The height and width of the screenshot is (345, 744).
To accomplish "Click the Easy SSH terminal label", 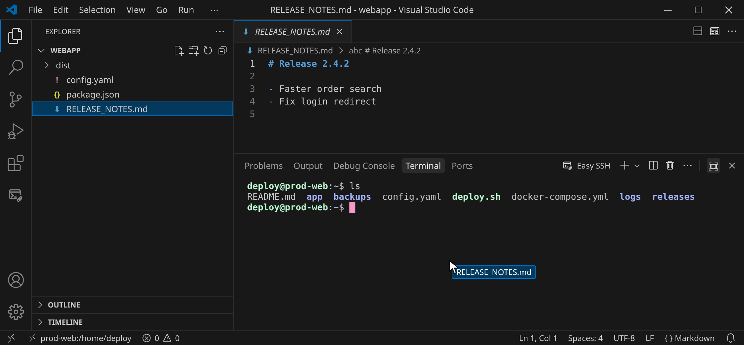I will click(587, 166).
